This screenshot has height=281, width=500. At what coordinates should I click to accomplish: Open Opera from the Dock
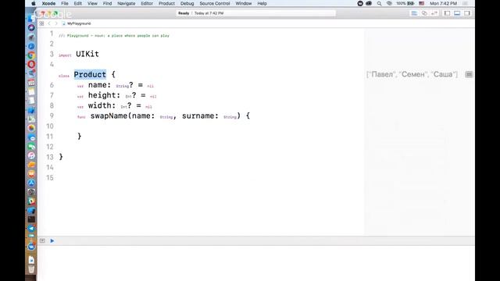point(31,64)
